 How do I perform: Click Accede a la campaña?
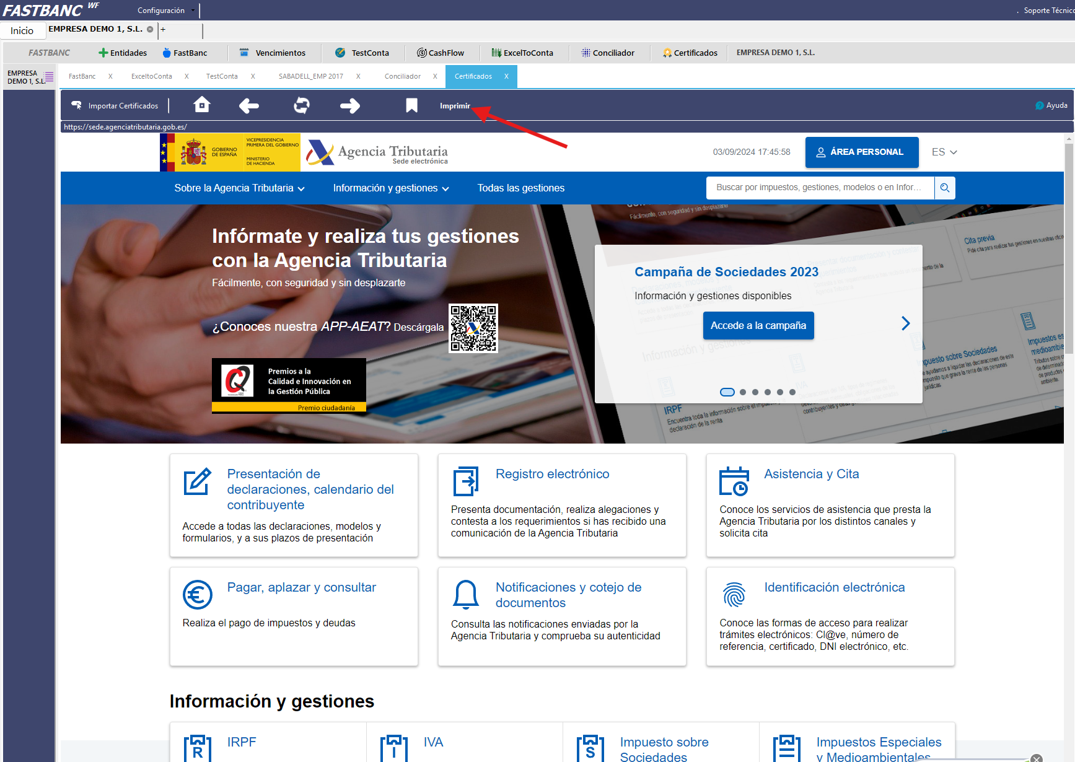point(758,326)
